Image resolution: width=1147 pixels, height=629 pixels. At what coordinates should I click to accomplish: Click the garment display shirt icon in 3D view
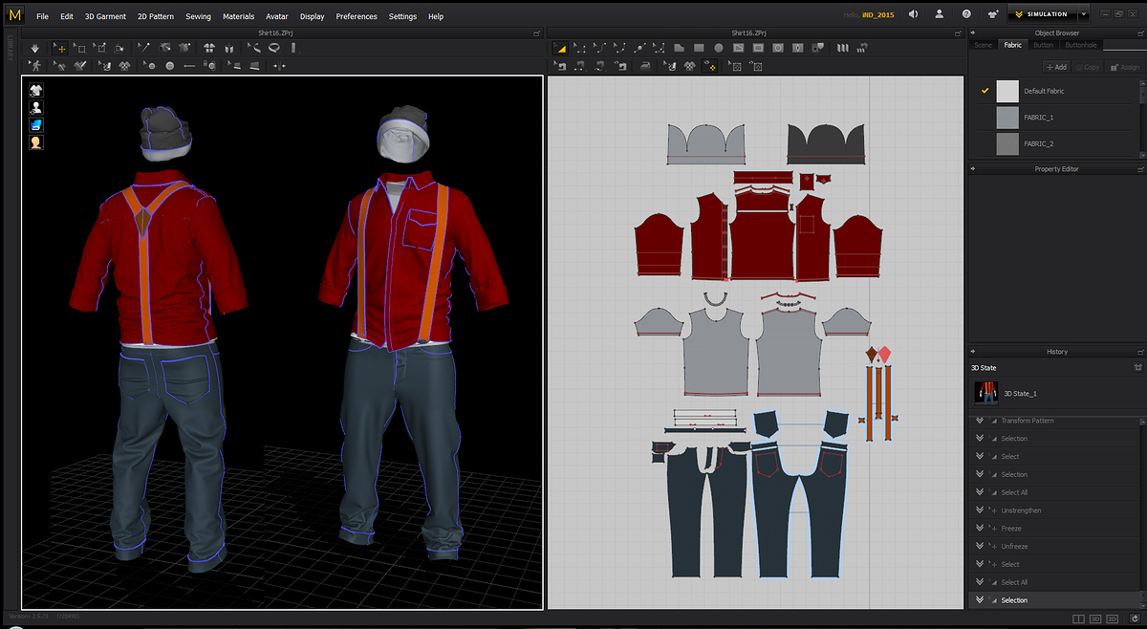35,90
